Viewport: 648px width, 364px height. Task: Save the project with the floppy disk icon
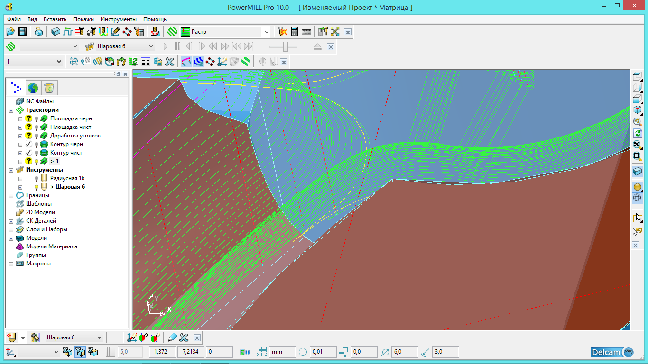click(x=22, y=32)
